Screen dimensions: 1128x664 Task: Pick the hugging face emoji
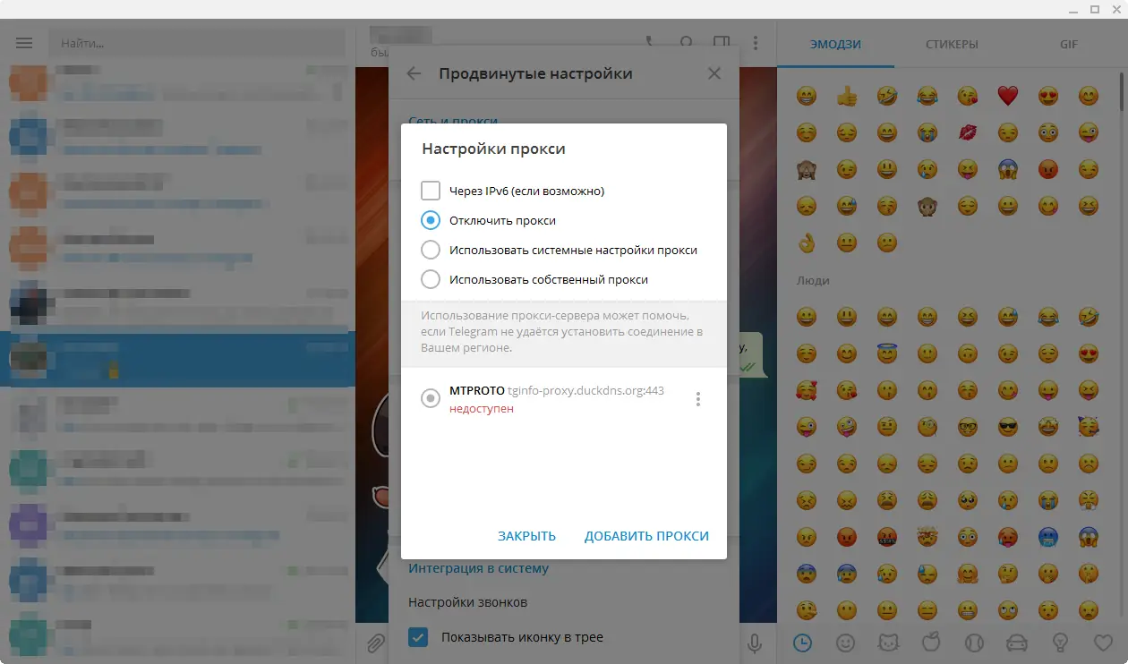click(968, 574)
